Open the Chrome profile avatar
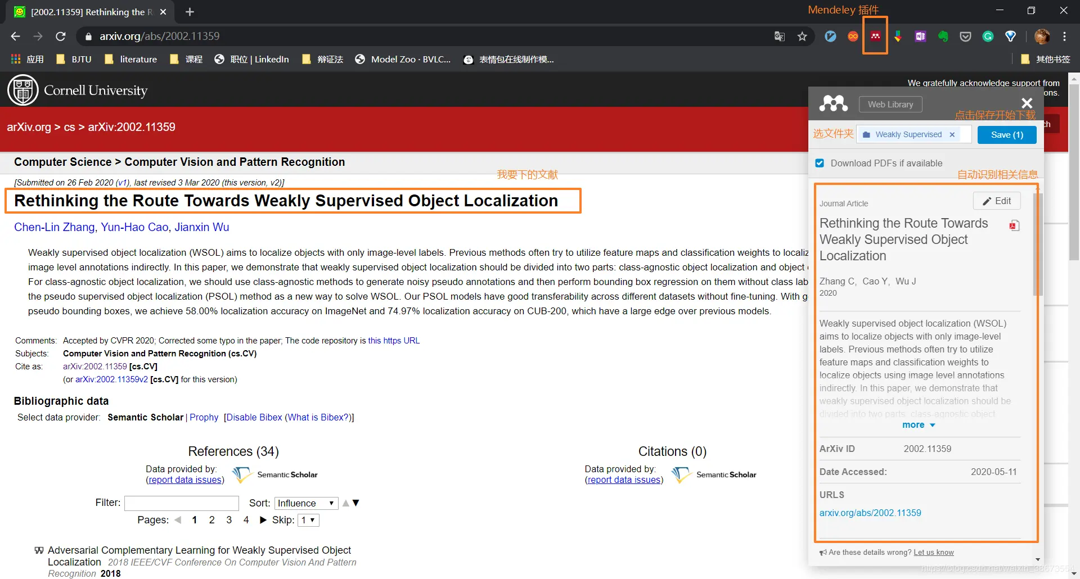The image size is (1080, 579). click(1042, 37)
